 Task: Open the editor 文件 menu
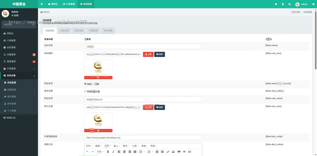click(89, 146)
